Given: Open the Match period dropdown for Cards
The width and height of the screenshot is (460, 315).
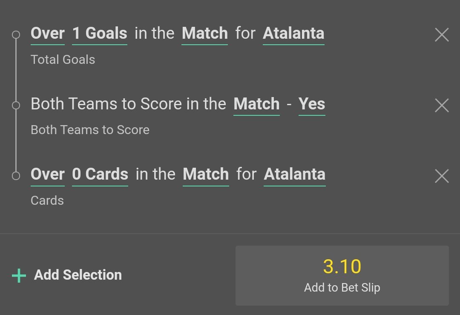Looking at the screenshot, I should (x=206, y=175).
